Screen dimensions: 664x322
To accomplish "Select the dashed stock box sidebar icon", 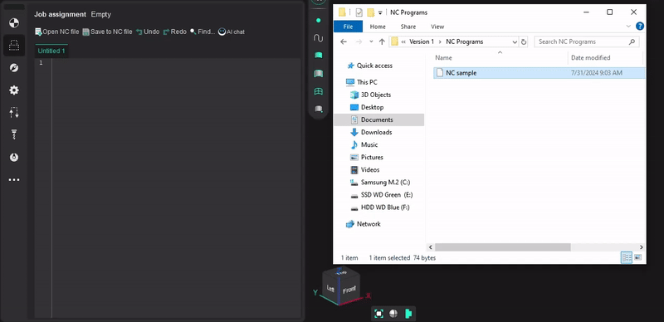I will point(14,46).
